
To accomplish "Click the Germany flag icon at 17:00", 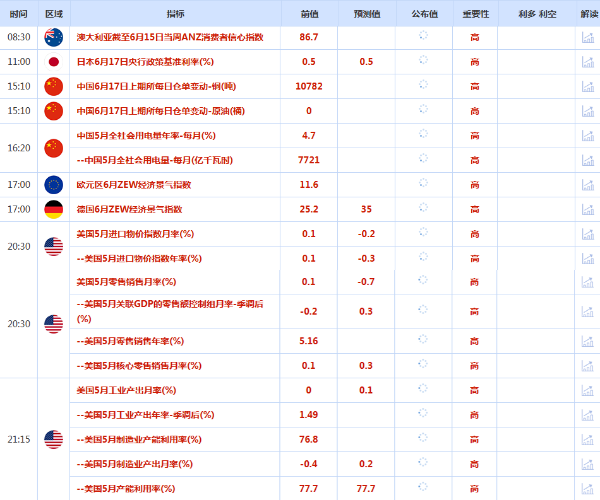I will click(54, 209).
